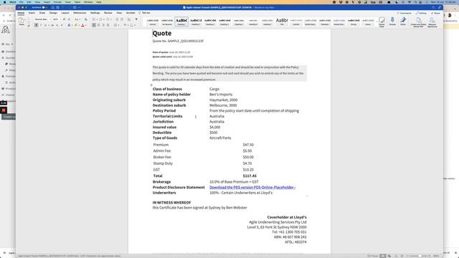
Task: Open the Editor tool
Action: pos(403,21)
